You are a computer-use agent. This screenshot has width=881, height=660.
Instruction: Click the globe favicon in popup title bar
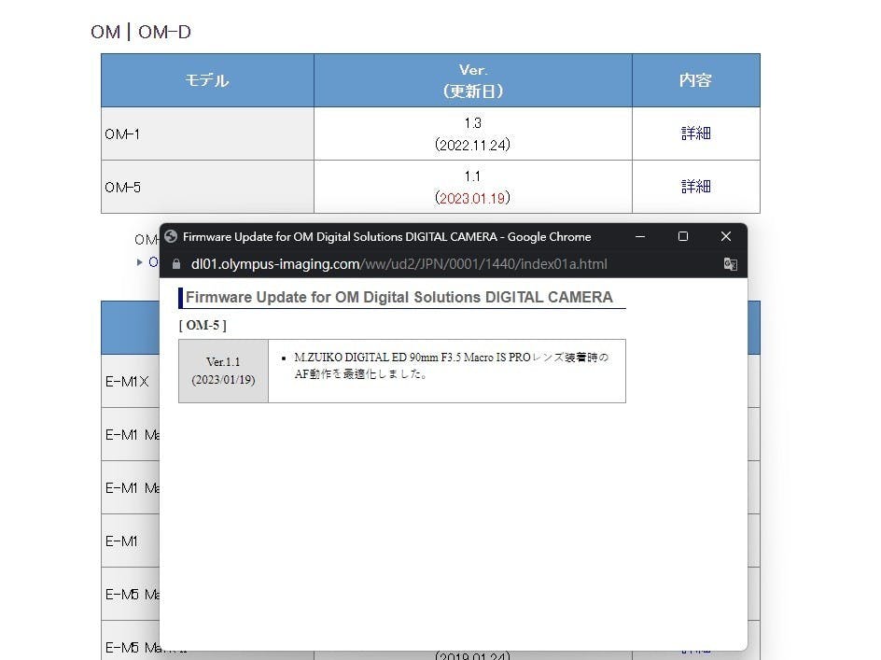172,237
